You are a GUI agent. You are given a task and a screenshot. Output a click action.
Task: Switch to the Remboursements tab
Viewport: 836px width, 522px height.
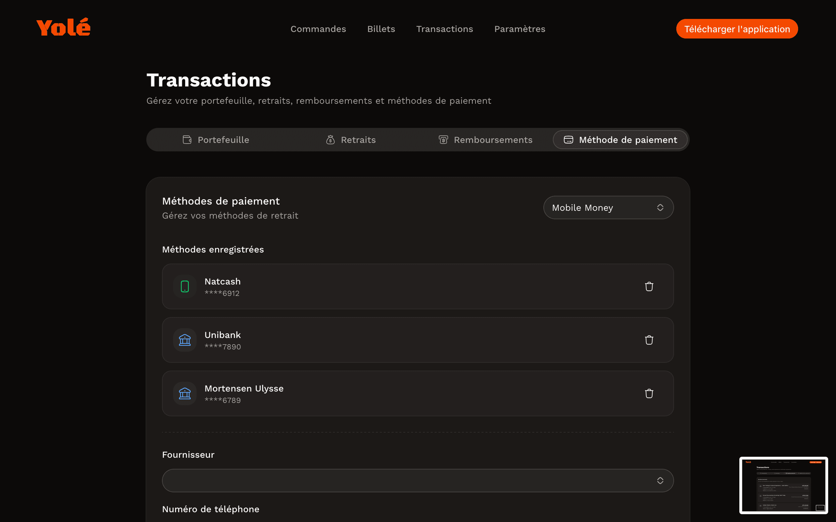click(x=485, y=140)
